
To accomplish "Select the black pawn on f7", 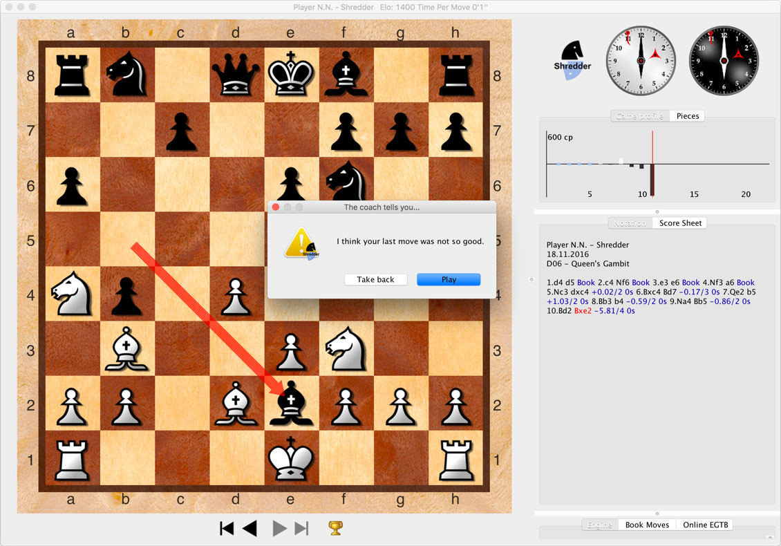I will click(x=346, y=132).
